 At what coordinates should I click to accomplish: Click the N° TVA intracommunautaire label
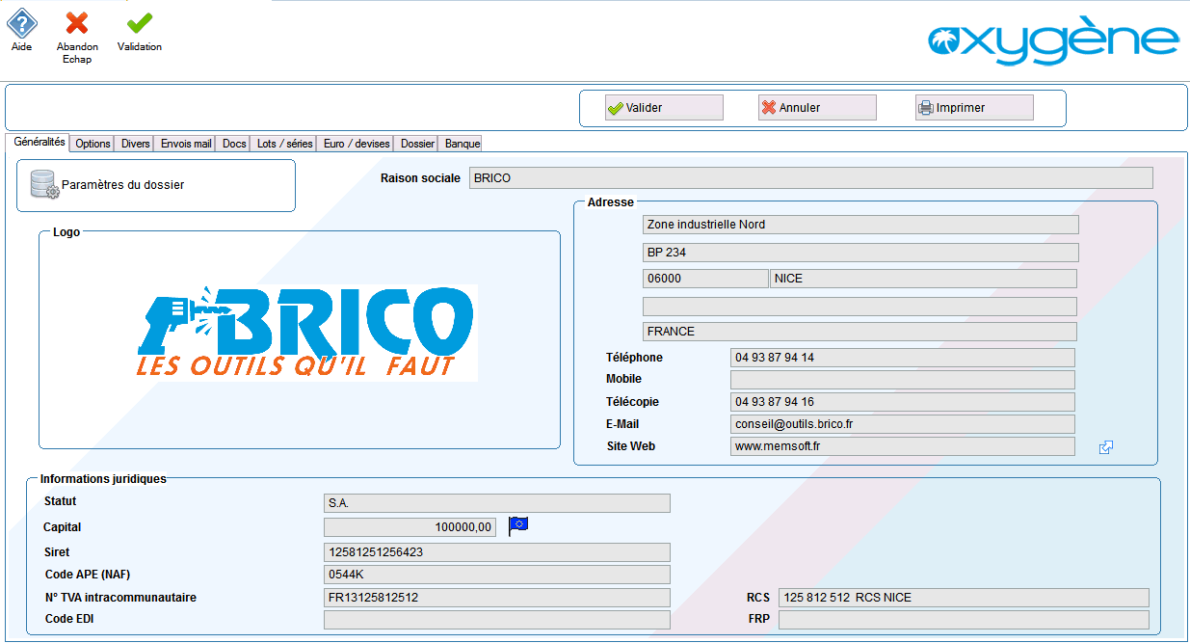(x=120, y=598)
